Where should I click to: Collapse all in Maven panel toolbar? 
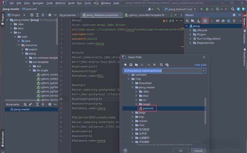tap(234, 21)
